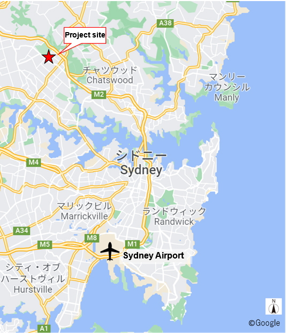Select the A1 road shield
287x335 pixels.
pyautogui.click(x=44, y=329)
